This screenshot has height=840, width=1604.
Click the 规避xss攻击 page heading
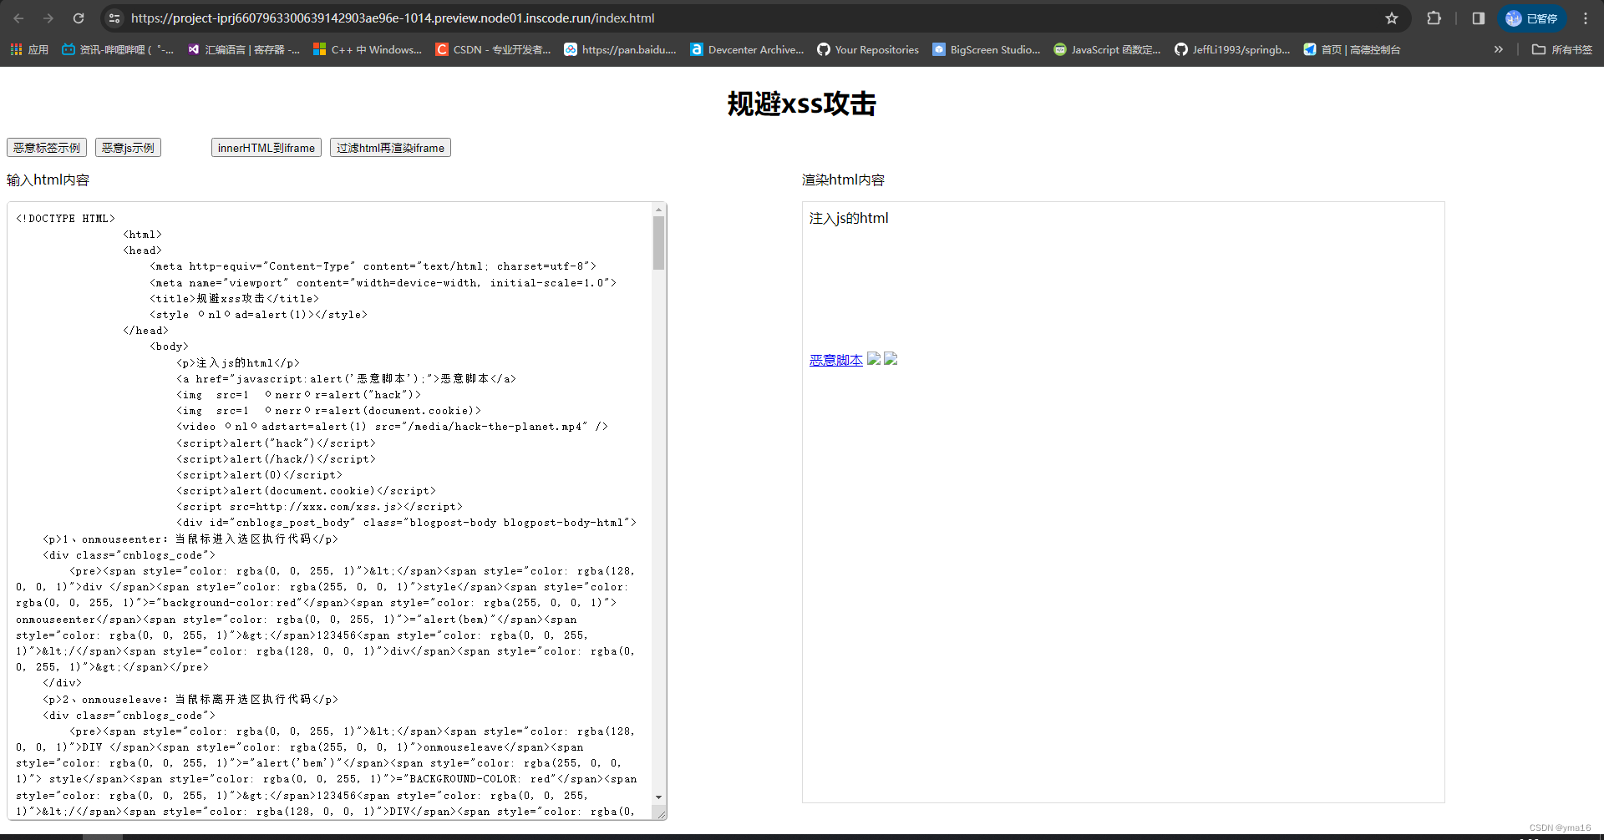802,104
